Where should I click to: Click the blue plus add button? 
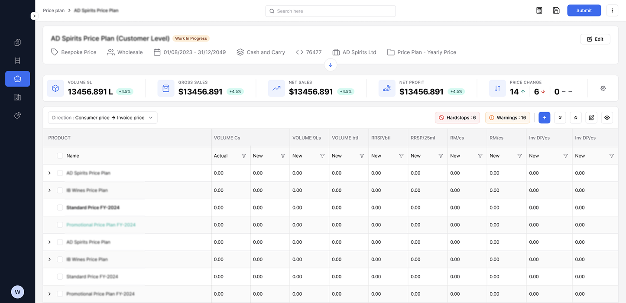click(x=545, y=118)
